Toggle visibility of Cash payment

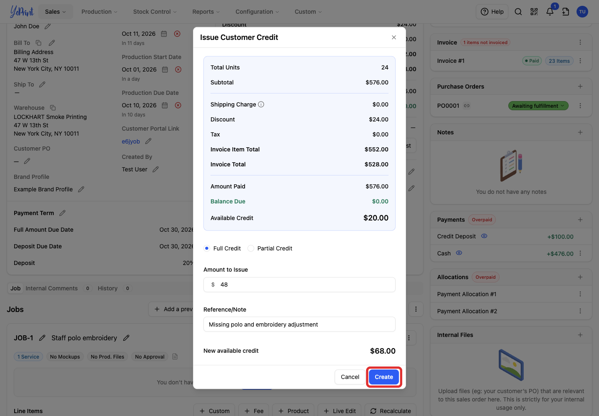459,253
